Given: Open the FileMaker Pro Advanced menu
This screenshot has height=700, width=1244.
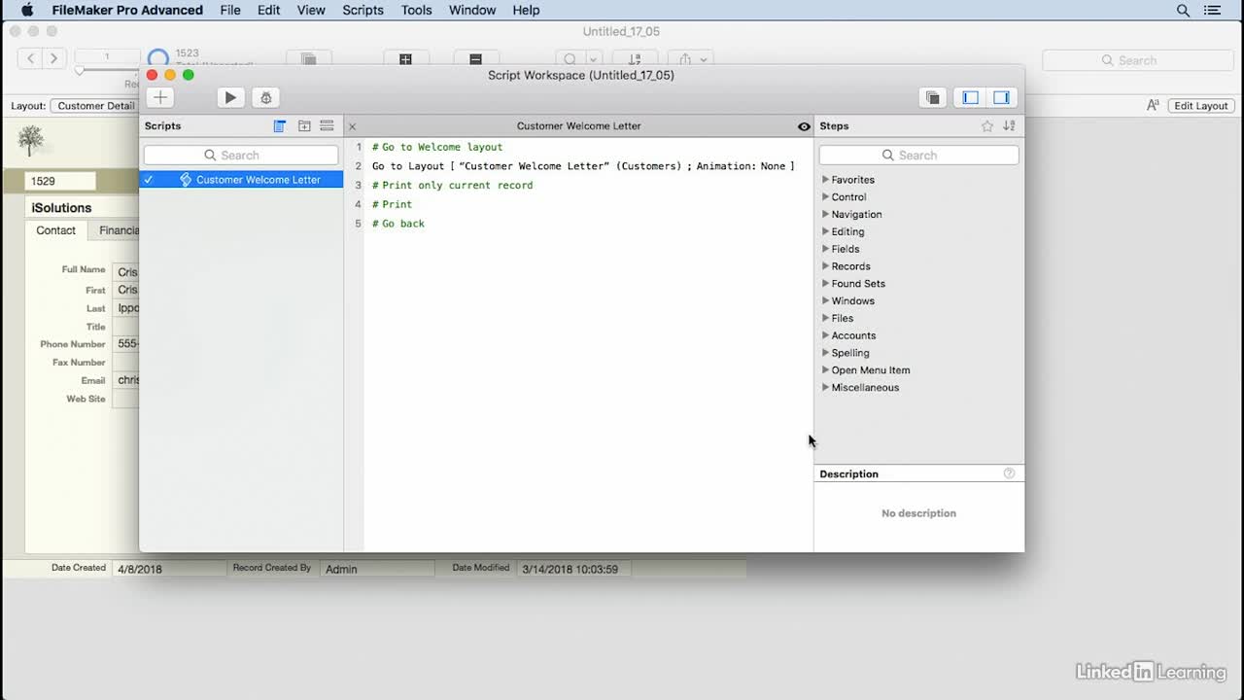Looking at the screenshot, I should pyautogui.click(x=127, y=10).
